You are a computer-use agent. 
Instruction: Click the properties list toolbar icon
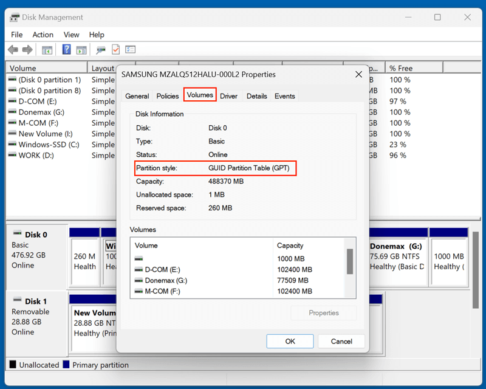tap(130, 50)
